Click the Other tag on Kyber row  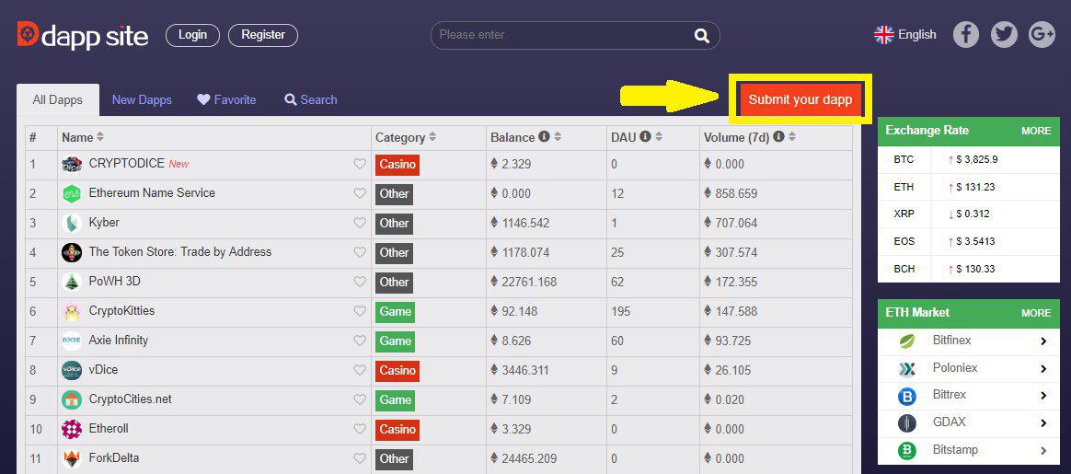point(394,224)
